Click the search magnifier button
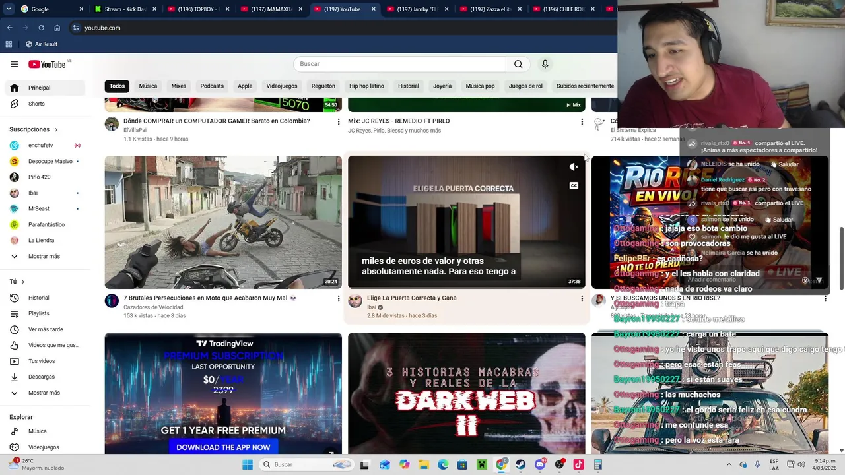This screenshot has height=475, width=845. [x=518, y=64]
